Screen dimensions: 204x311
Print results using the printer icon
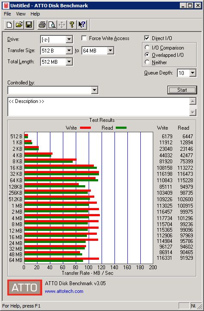(42, 25)
